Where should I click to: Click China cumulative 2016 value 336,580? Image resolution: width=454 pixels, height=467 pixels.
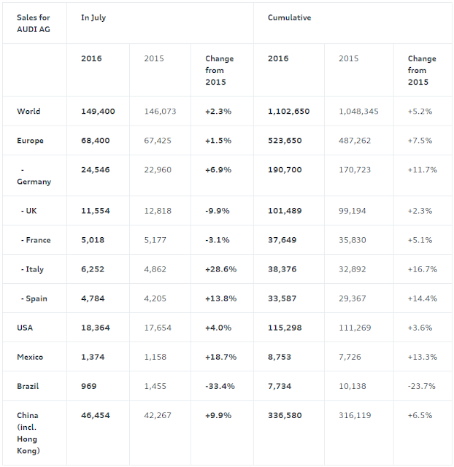click(x=285, y=415)
